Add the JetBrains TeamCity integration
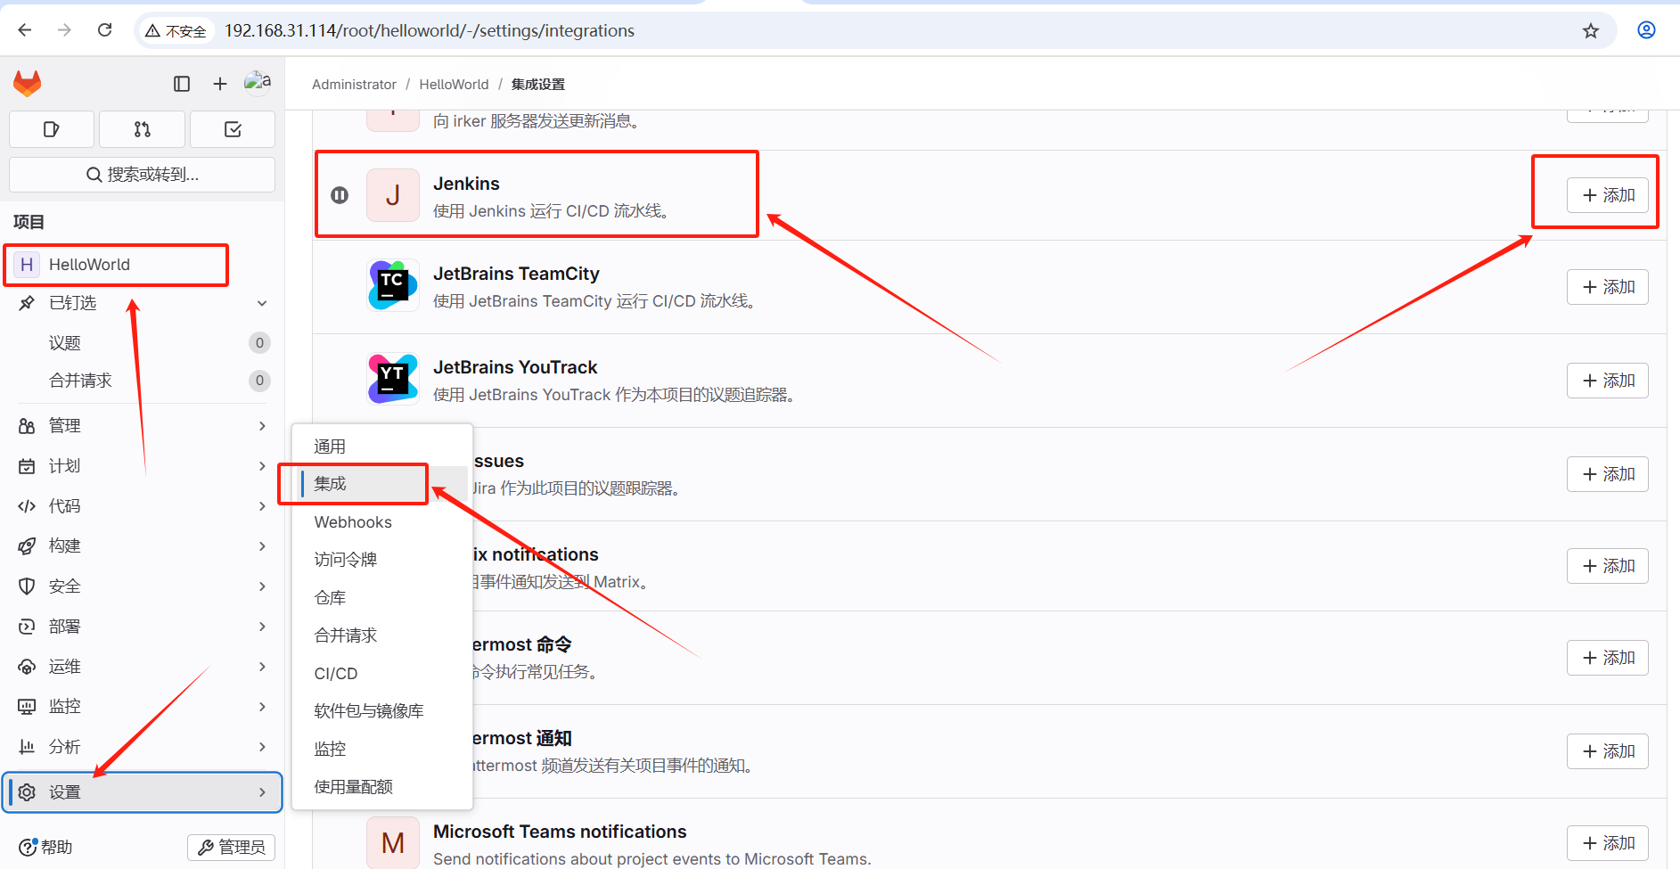The height and width of the screenshot is (869, 1680). pyautogui.click(x=1608, y=287)
